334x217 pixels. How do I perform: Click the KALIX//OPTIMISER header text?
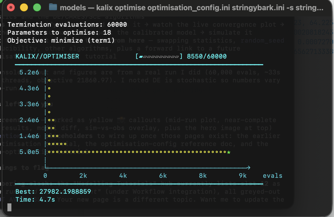[x=47, y=57]
